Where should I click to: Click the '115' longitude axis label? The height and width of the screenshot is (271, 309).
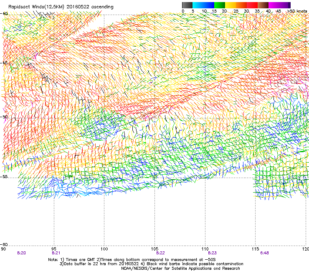pos(256,249)
